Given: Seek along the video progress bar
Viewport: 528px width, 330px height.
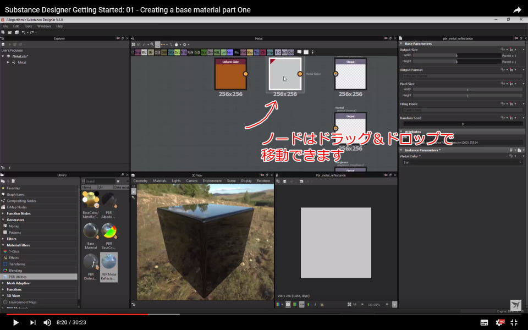Looking at the screenshot, I should pyautogui.click(x=264, y=315).
